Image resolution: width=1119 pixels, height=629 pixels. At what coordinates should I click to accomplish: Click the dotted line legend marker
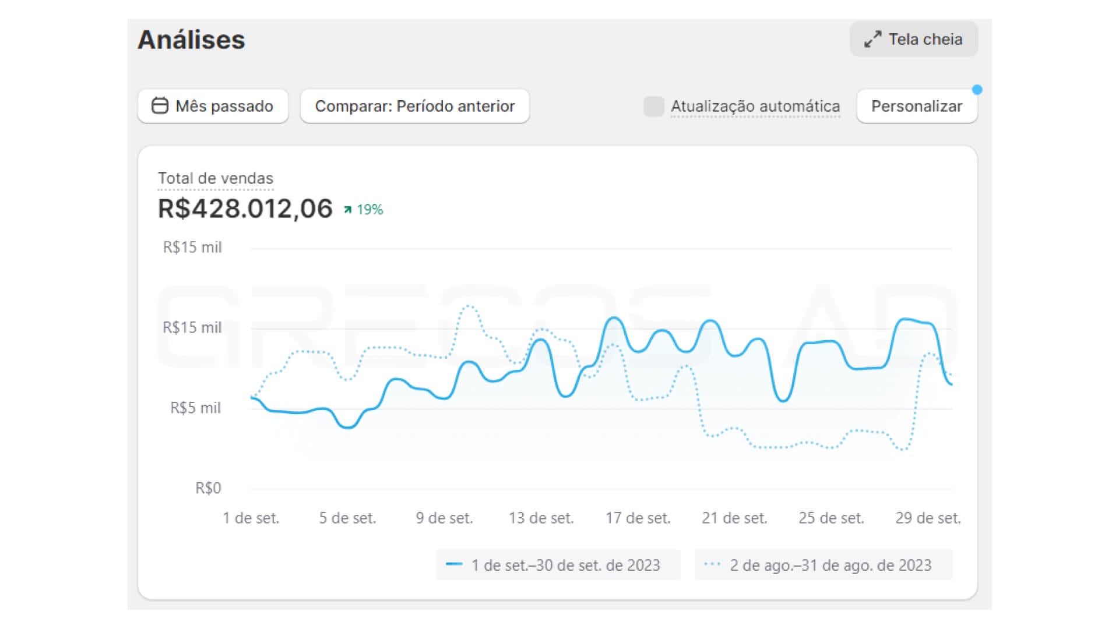click(712, 564)
